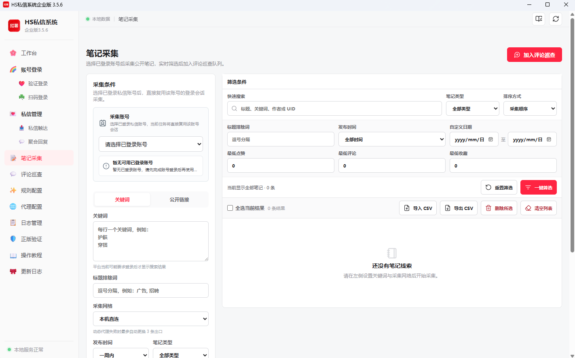Click the 最低收藏 number field
The height and width of the screenshot is (358, 575).
503,165
